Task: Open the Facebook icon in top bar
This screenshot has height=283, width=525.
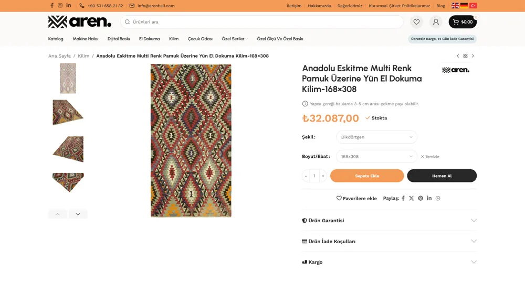Action: (x=52, y=6)
